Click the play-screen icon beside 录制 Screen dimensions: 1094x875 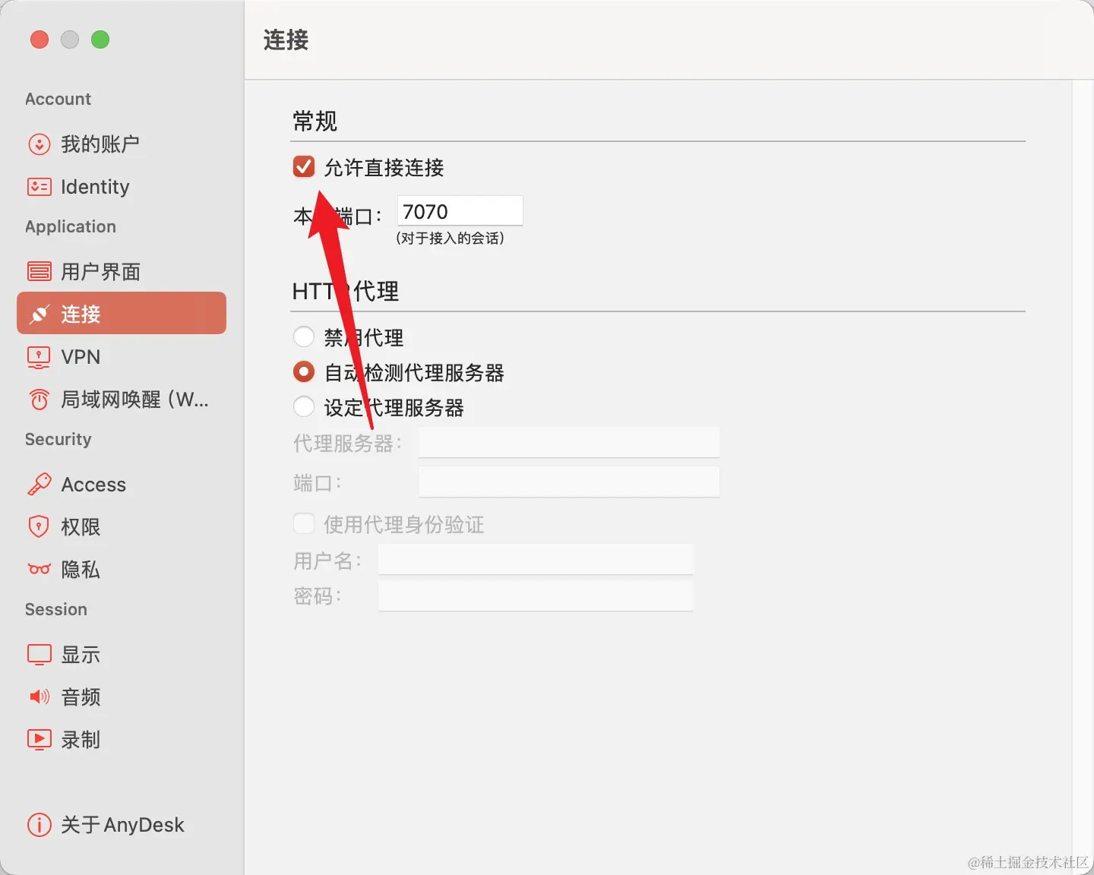pos(39,739)
